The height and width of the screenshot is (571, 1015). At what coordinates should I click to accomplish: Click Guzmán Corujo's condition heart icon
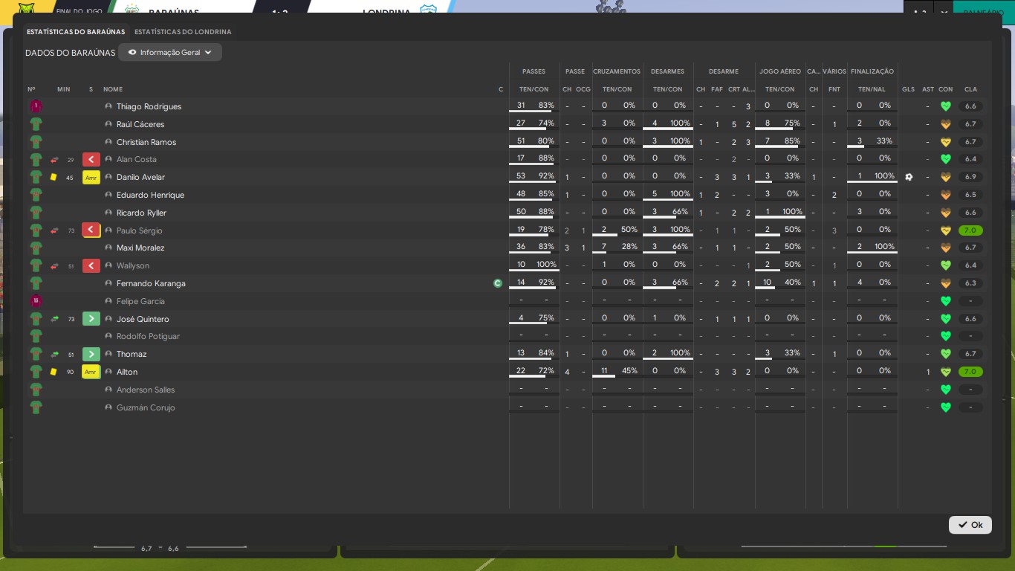coord(945,407)
